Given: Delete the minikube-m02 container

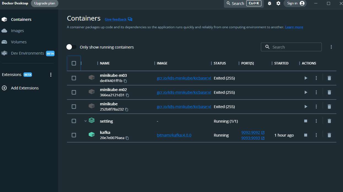Looking at the screenshot, I should (329, 92).
